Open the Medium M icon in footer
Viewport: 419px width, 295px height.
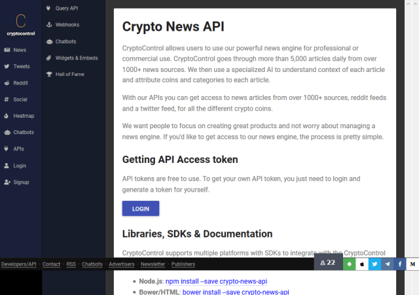412,264
